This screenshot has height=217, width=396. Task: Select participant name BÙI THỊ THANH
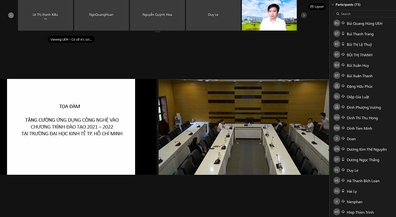(x=359, y=55)
